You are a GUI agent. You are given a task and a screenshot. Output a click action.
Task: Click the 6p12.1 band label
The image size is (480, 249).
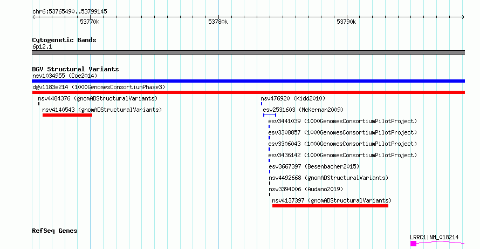point(42,46)
